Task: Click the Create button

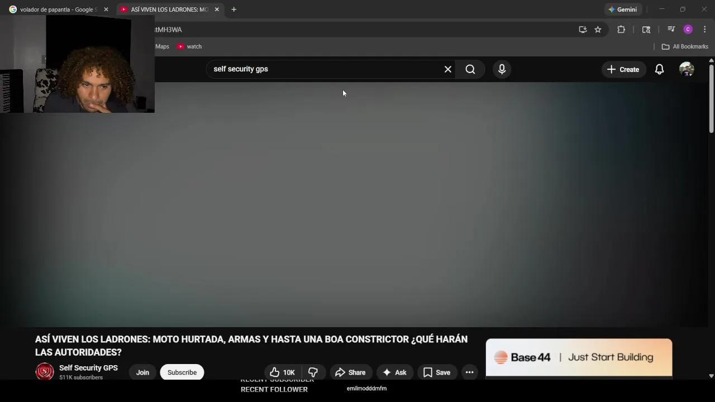Action: tap(623, 69)
